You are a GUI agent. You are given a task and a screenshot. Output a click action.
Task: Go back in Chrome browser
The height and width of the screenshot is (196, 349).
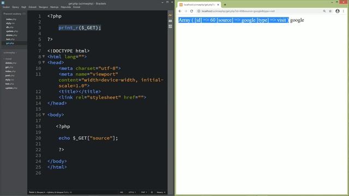point(180,11)
